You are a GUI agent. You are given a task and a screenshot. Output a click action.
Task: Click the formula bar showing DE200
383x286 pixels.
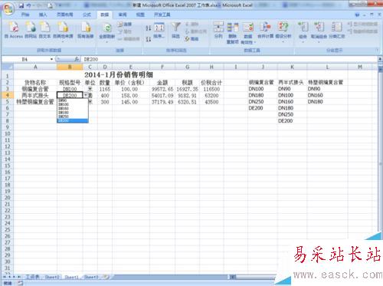(229, 59)
